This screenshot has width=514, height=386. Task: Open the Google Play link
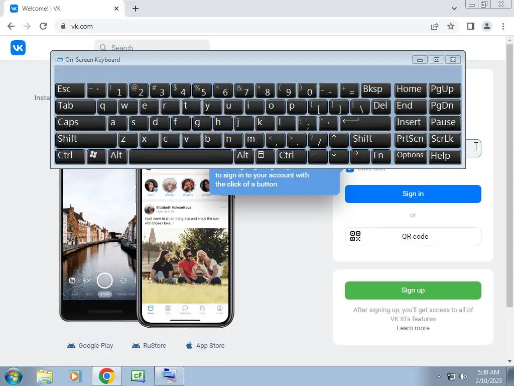90,346
